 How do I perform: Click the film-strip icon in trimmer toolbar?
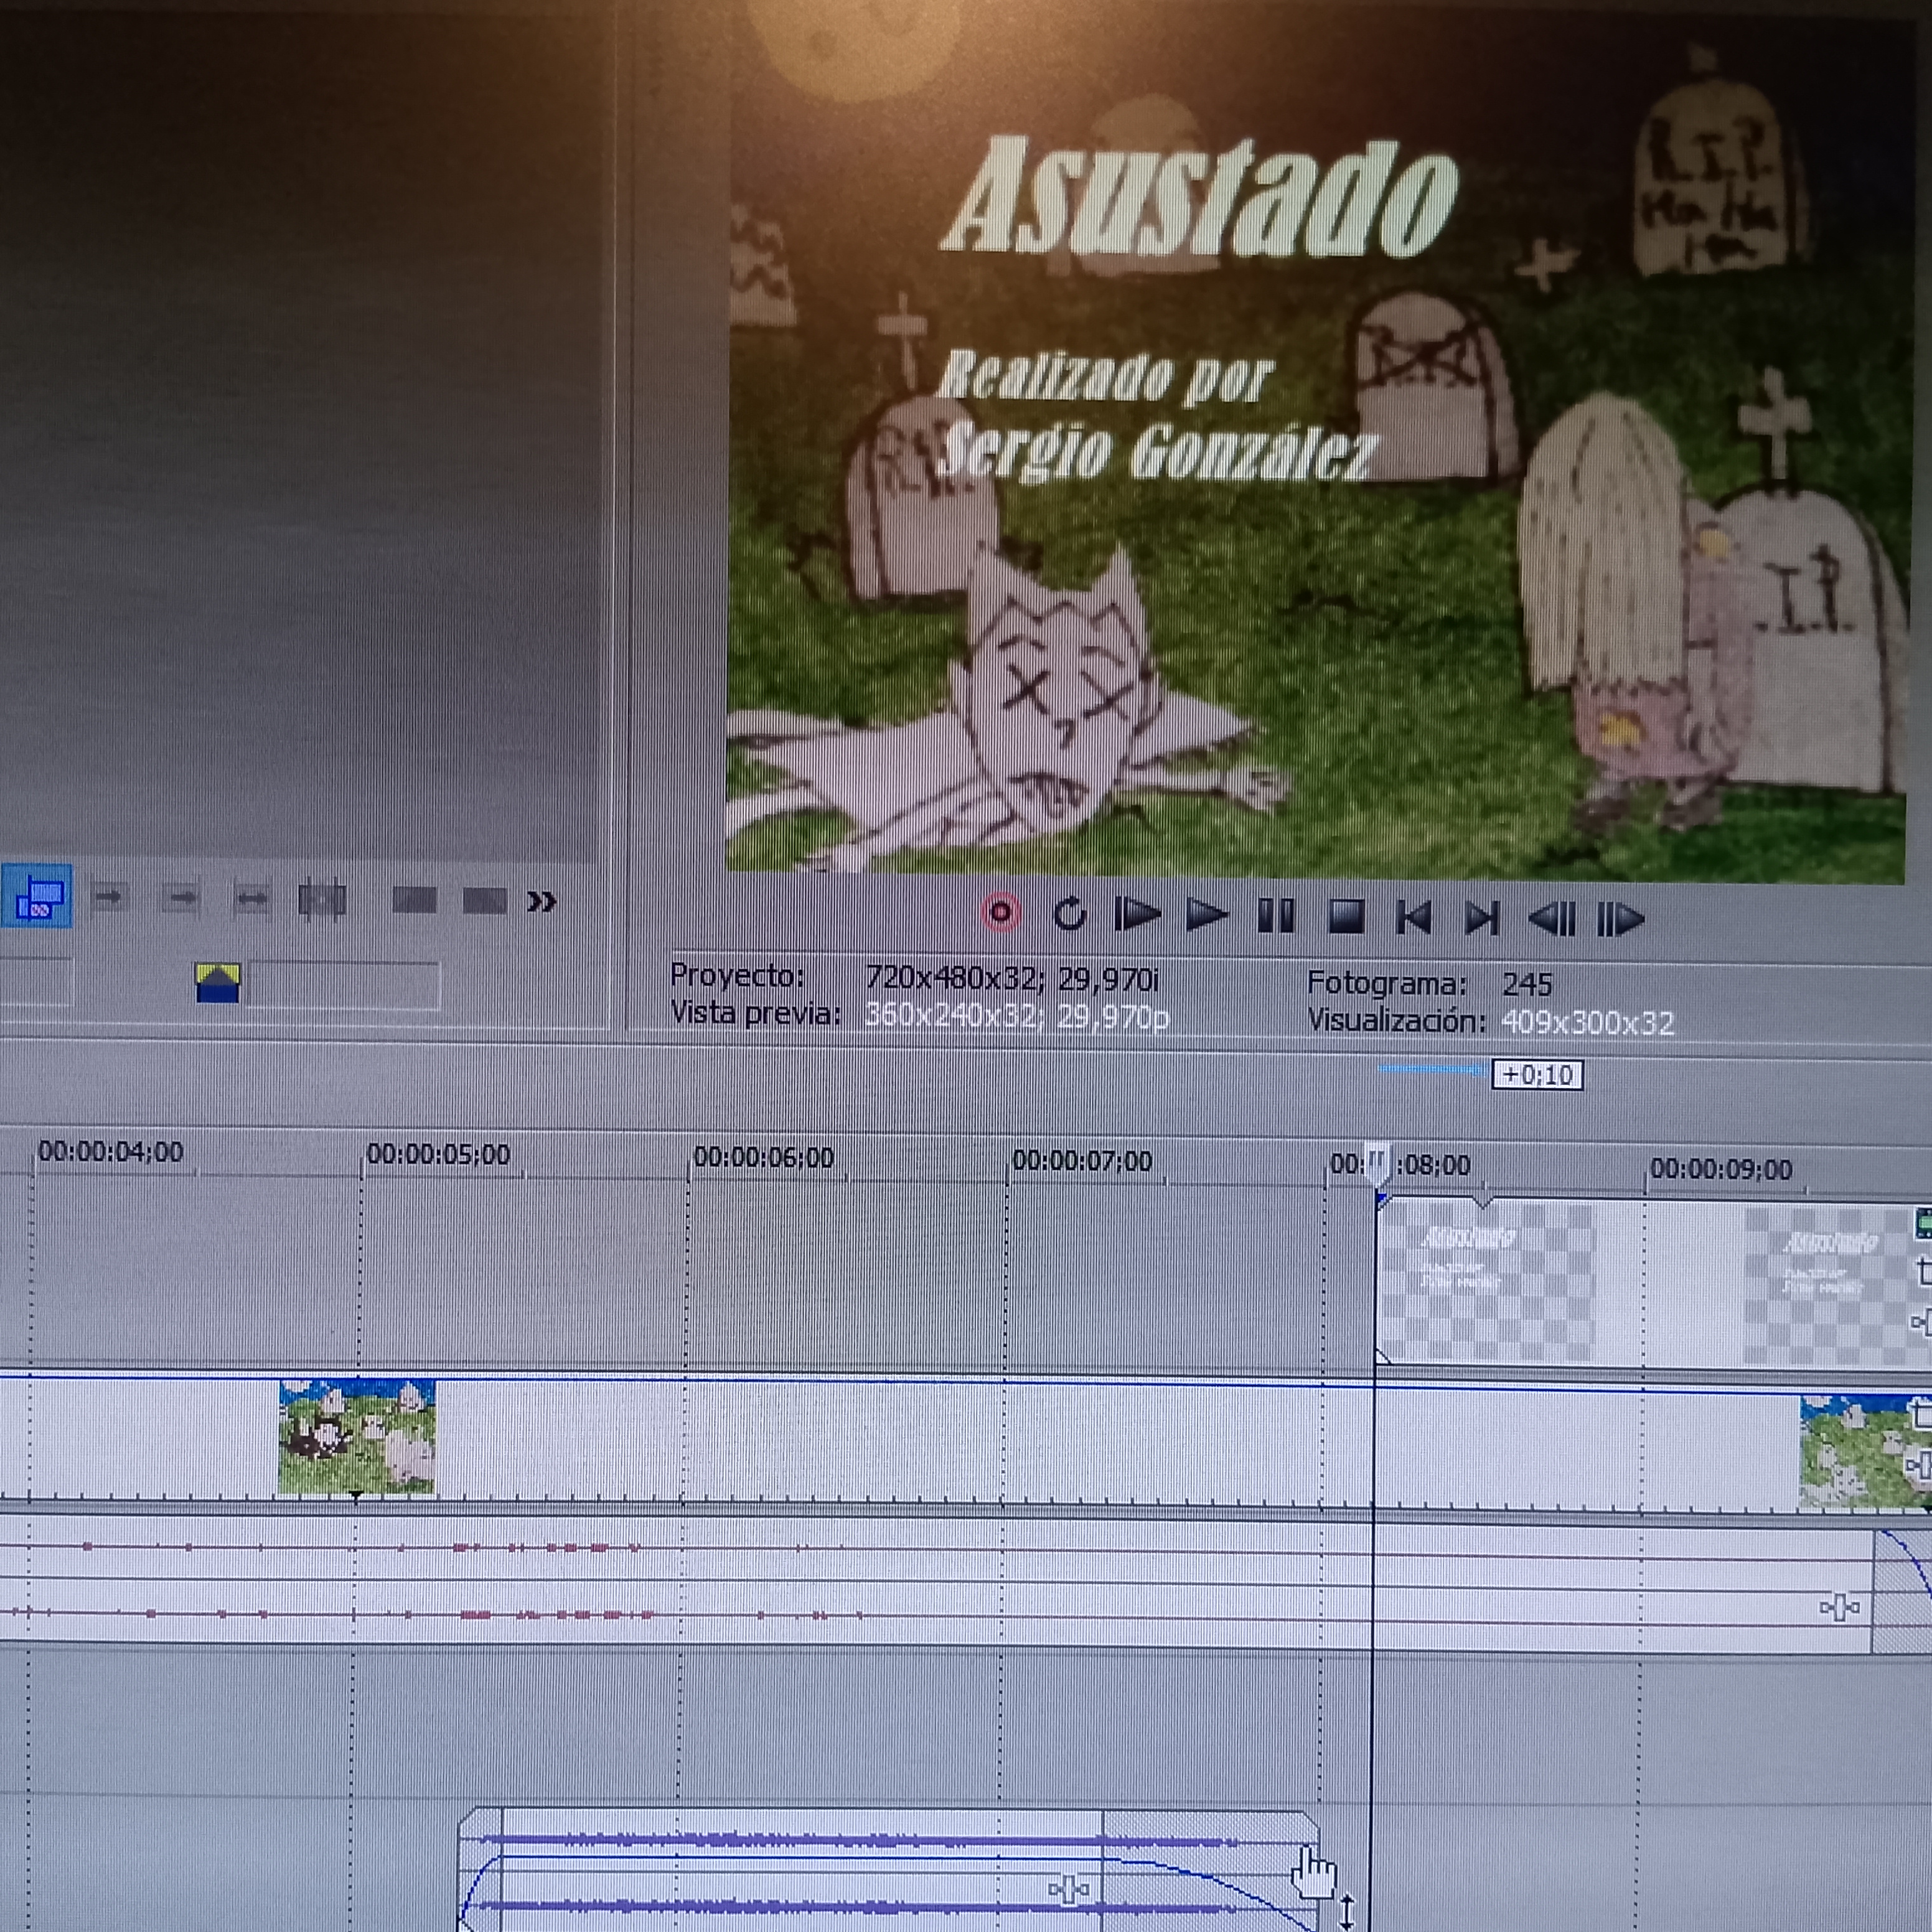(x=322, y=901)
